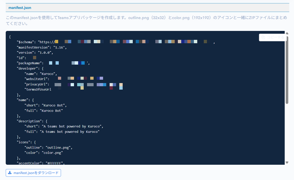Click the full description "A teams bot powered by Kuroco"
Viewport: 294px width, 180px height.
pyautogui.click(x=70, y=131)
